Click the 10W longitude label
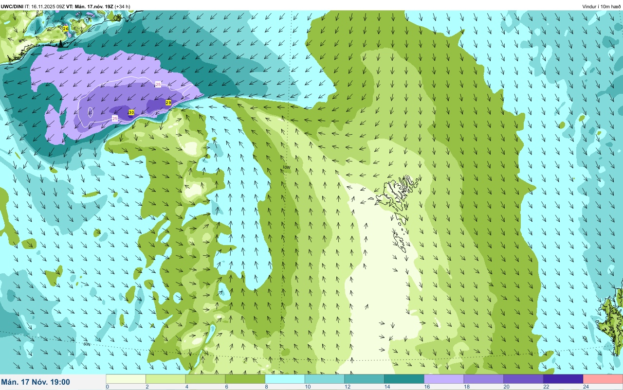The width and height of the screenshot is (623, 390). (287, 167)
